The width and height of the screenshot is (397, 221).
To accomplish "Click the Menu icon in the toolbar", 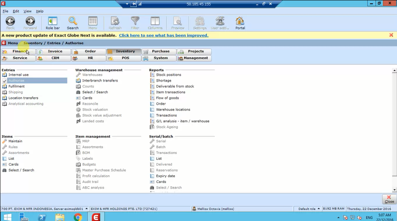I will point(92,22).
